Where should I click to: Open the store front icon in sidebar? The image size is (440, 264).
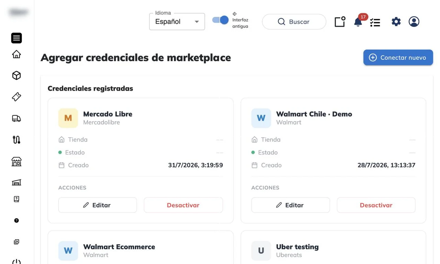click(16, 161)
